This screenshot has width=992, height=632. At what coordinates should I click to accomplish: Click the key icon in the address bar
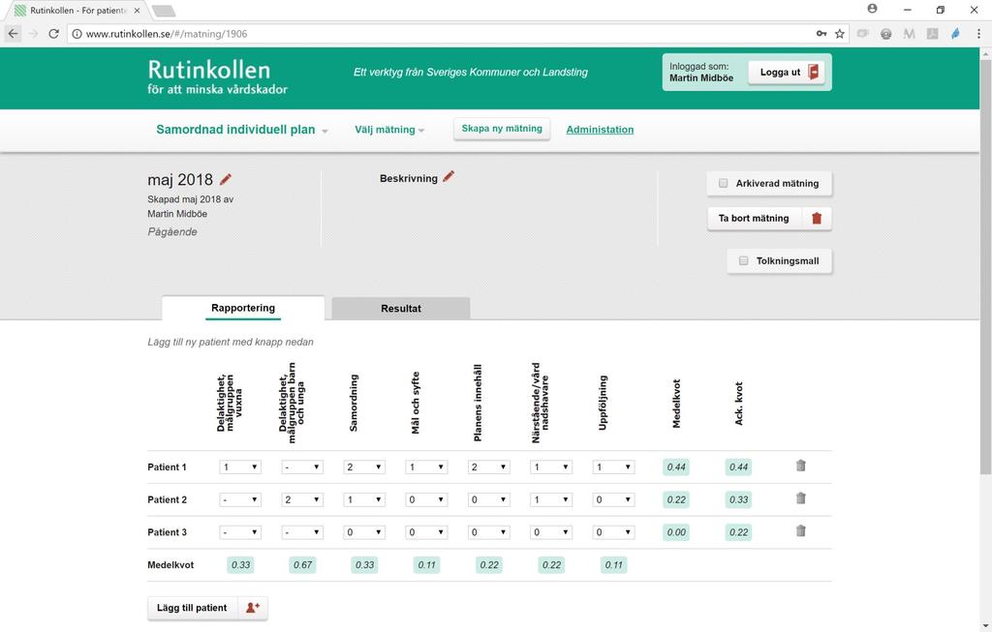821,34
